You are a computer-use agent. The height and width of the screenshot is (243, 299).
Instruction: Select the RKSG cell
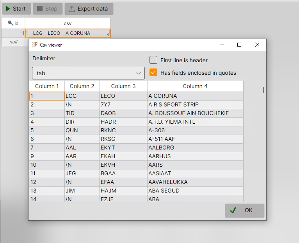[123, 139]
